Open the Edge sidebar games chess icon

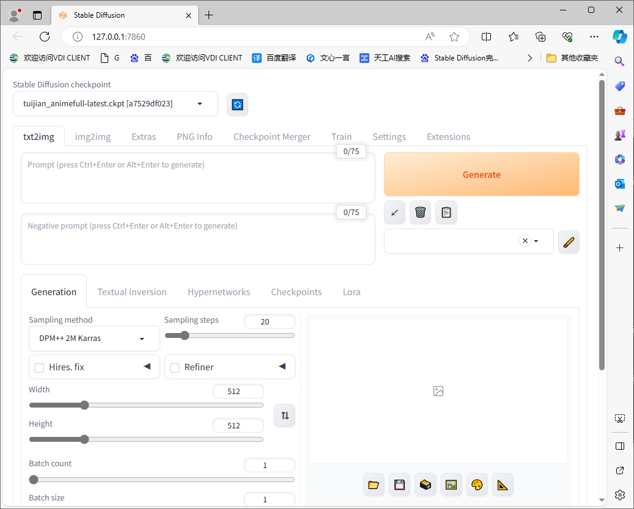tap(619, 135)
